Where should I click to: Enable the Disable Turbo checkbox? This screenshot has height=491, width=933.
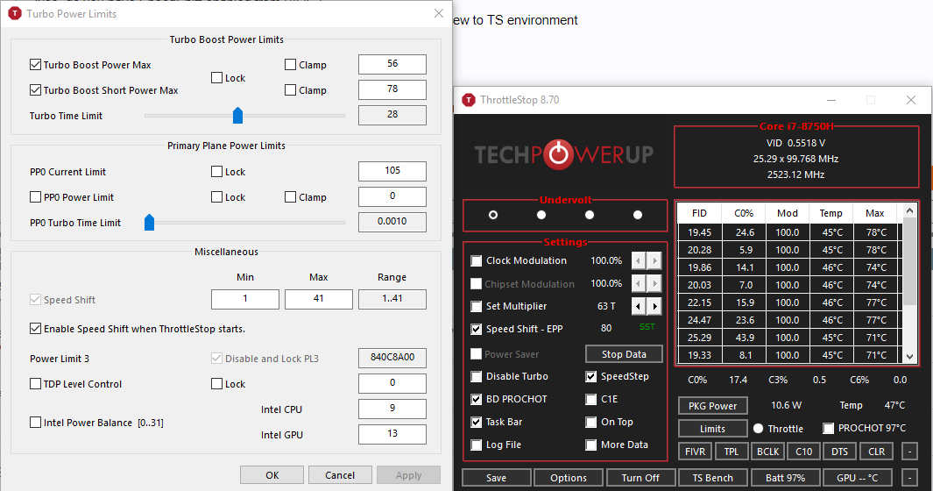tap(477, 376)
